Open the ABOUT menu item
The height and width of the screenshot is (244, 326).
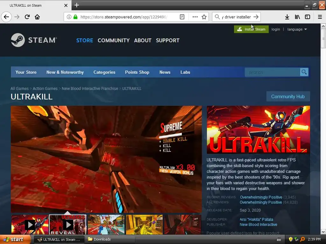pyautogui.click(x=143, y=40)
